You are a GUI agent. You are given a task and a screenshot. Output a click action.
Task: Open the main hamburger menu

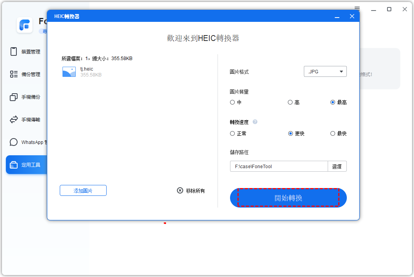coord(357,9)
